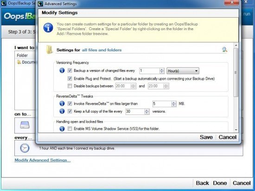Close the Advanced Settings dialog

coord(232,2)
